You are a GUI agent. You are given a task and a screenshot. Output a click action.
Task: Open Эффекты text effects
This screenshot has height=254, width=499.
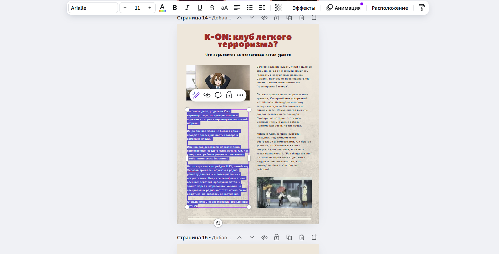(x=304, y=8)
